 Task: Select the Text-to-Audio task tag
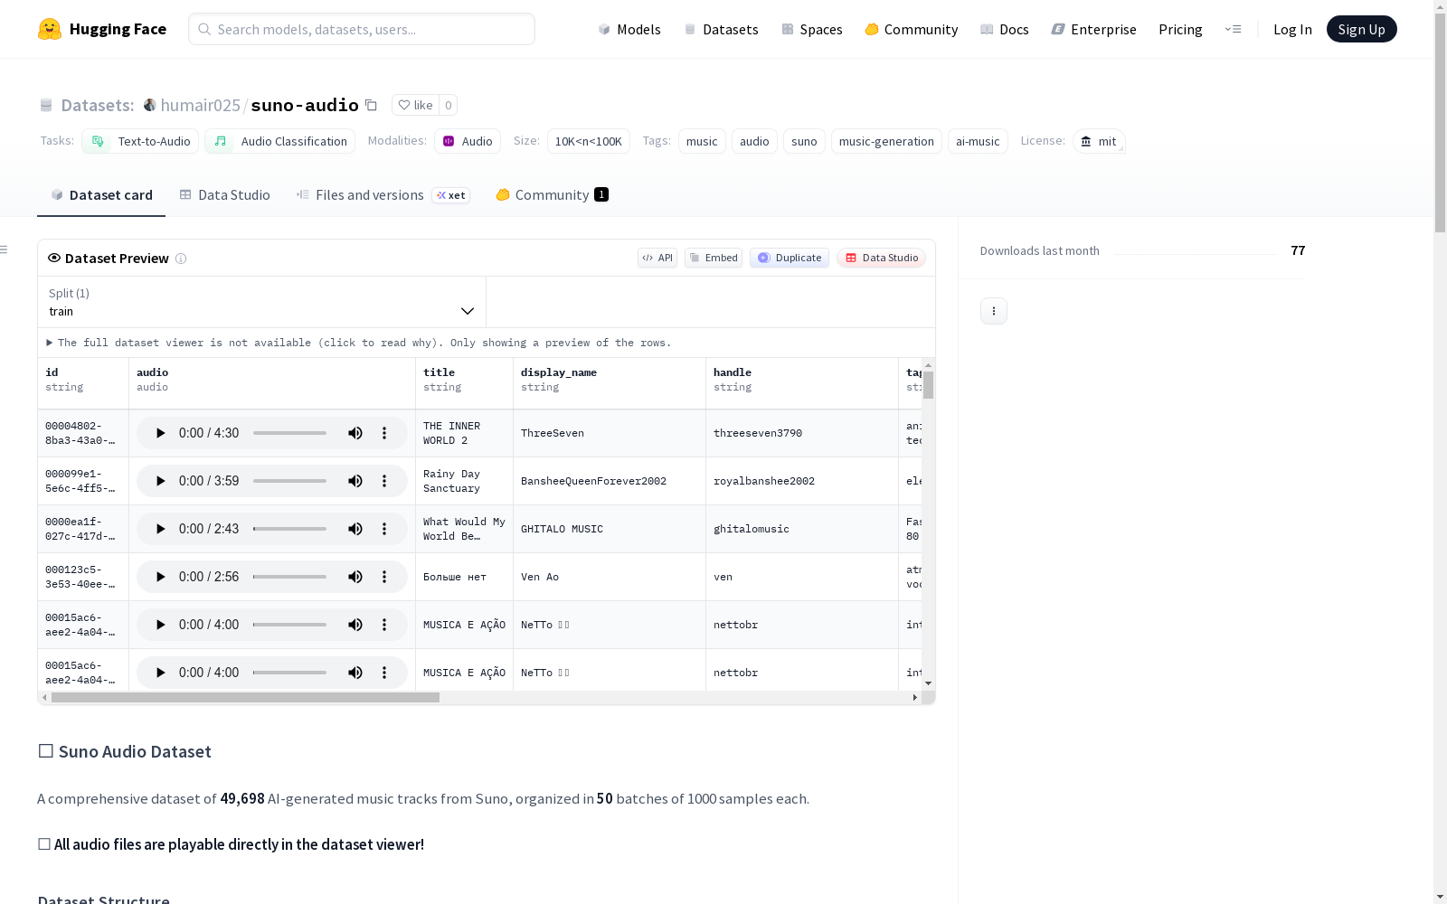click(x=140, y=141)
